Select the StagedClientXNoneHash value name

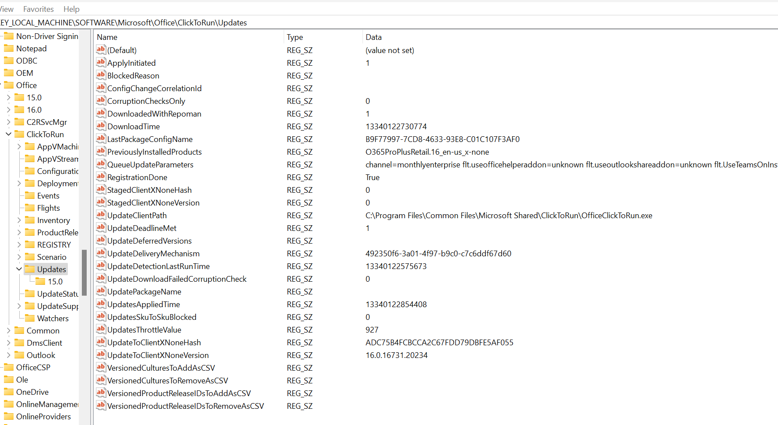[x=149, y=190]
